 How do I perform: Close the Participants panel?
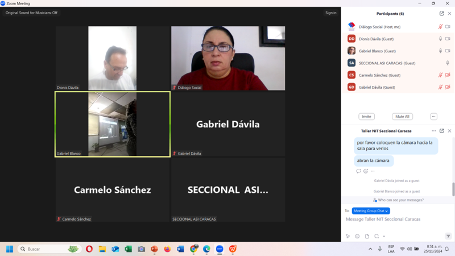click(449, 14)
